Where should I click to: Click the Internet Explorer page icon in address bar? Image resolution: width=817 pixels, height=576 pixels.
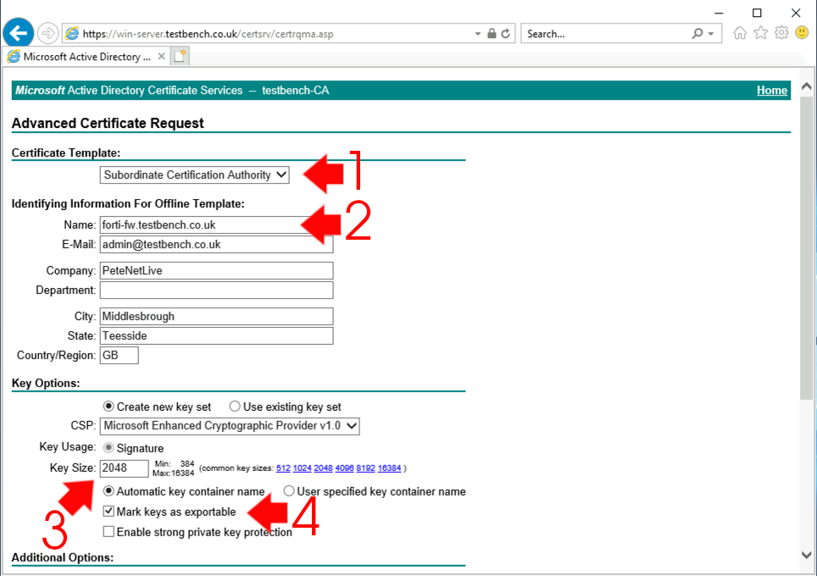point(72,33)
